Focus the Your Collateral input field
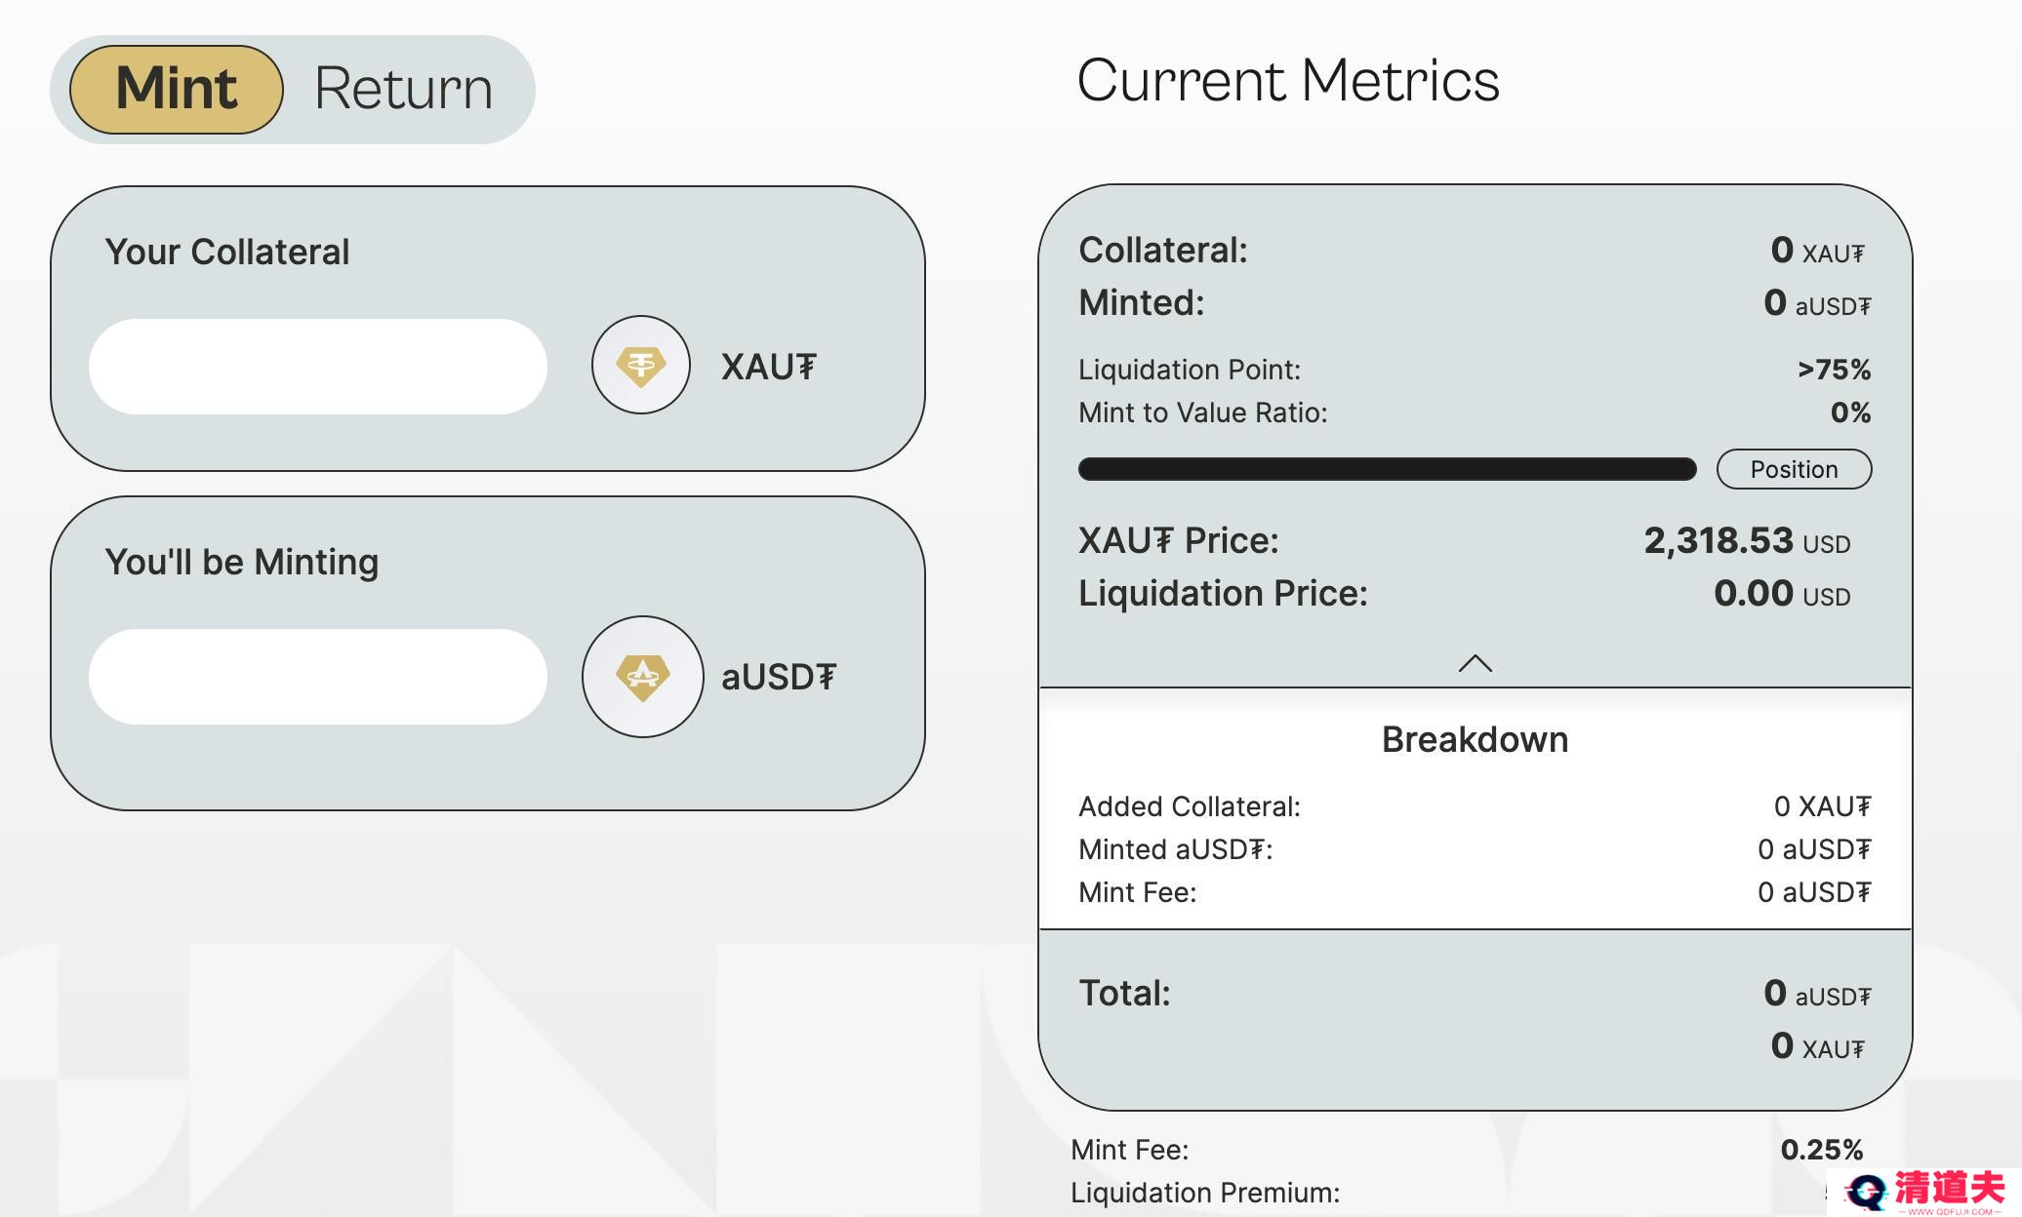 pyautogui.click(x=318, y=366)
